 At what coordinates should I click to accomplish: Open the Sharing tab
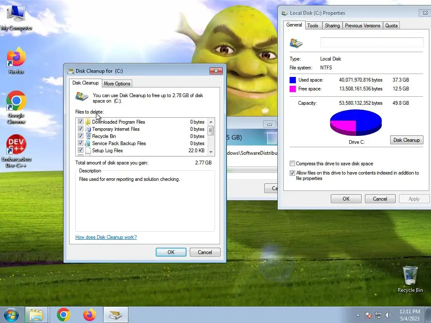coord(333,26)
